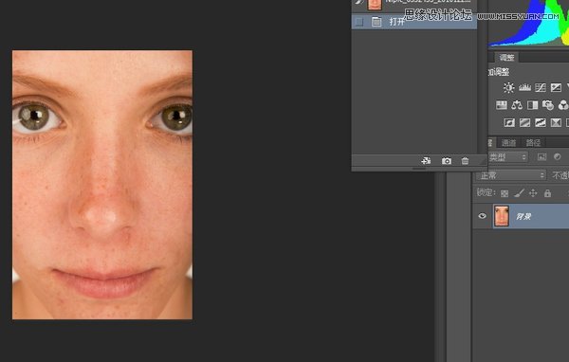Screen dimensions: 569x362
Task: Select the 背景 layer thumbnail
Action: tap(502, 216)
